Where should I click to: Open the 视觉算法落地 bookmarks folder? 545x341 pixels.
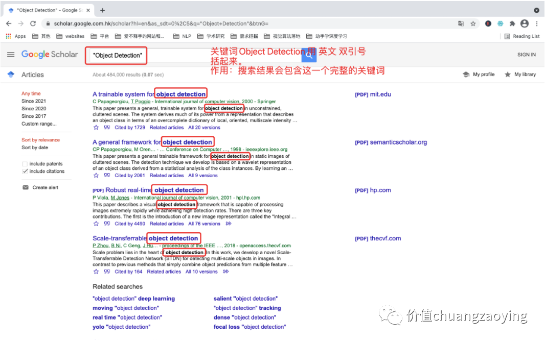[282, 36]
